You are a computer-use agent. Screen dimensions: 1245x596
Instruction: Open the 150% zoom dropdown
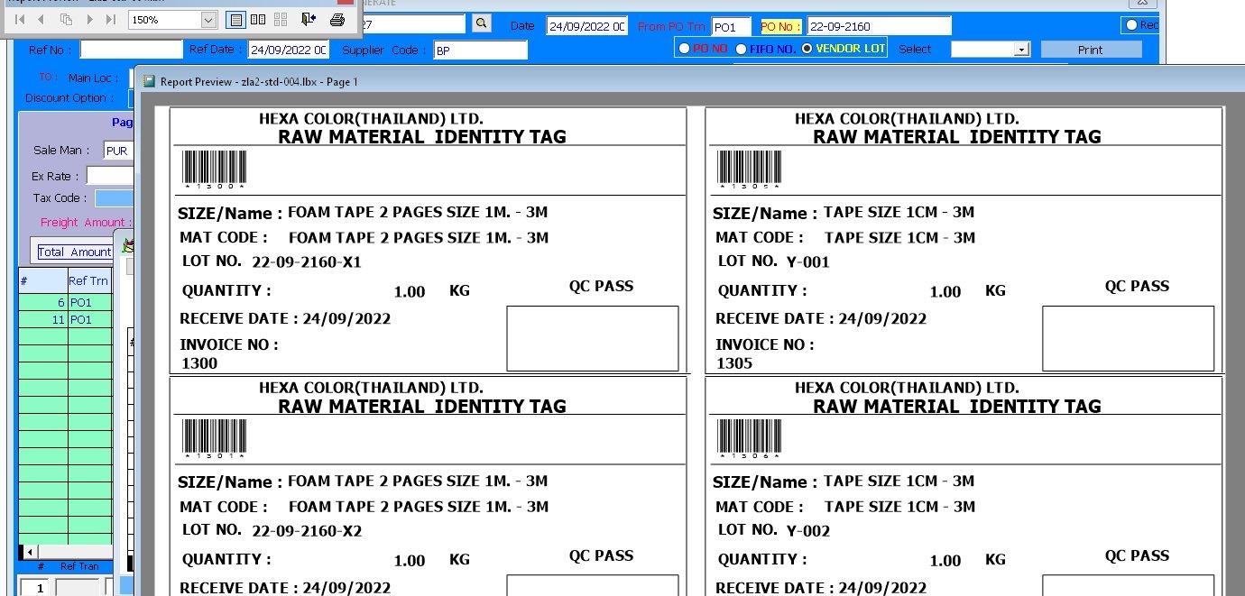pos(208,19)
